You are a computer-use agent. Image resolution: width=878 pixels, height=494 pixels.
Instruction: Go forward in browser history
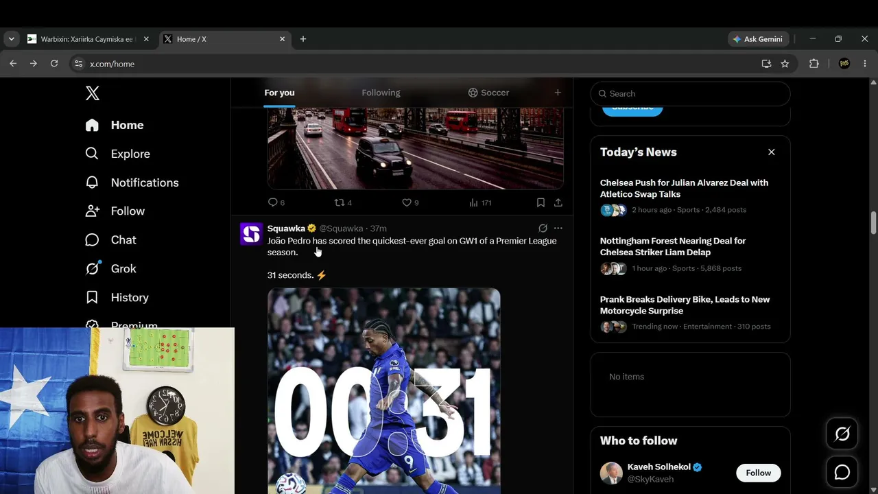[x=34, y=64]
